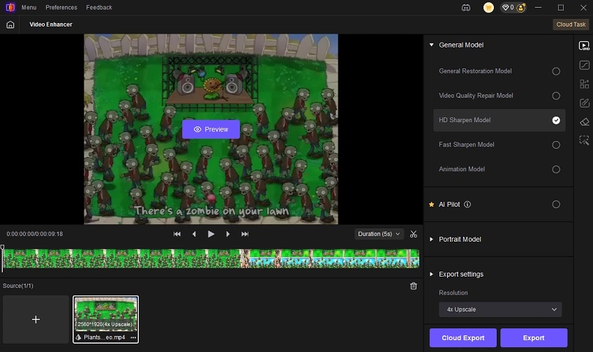The height and width of the screenshot is (352, 593).
Task: Expand the Portrait Model section
Action: pyautogui.click(x=460, y=240)
